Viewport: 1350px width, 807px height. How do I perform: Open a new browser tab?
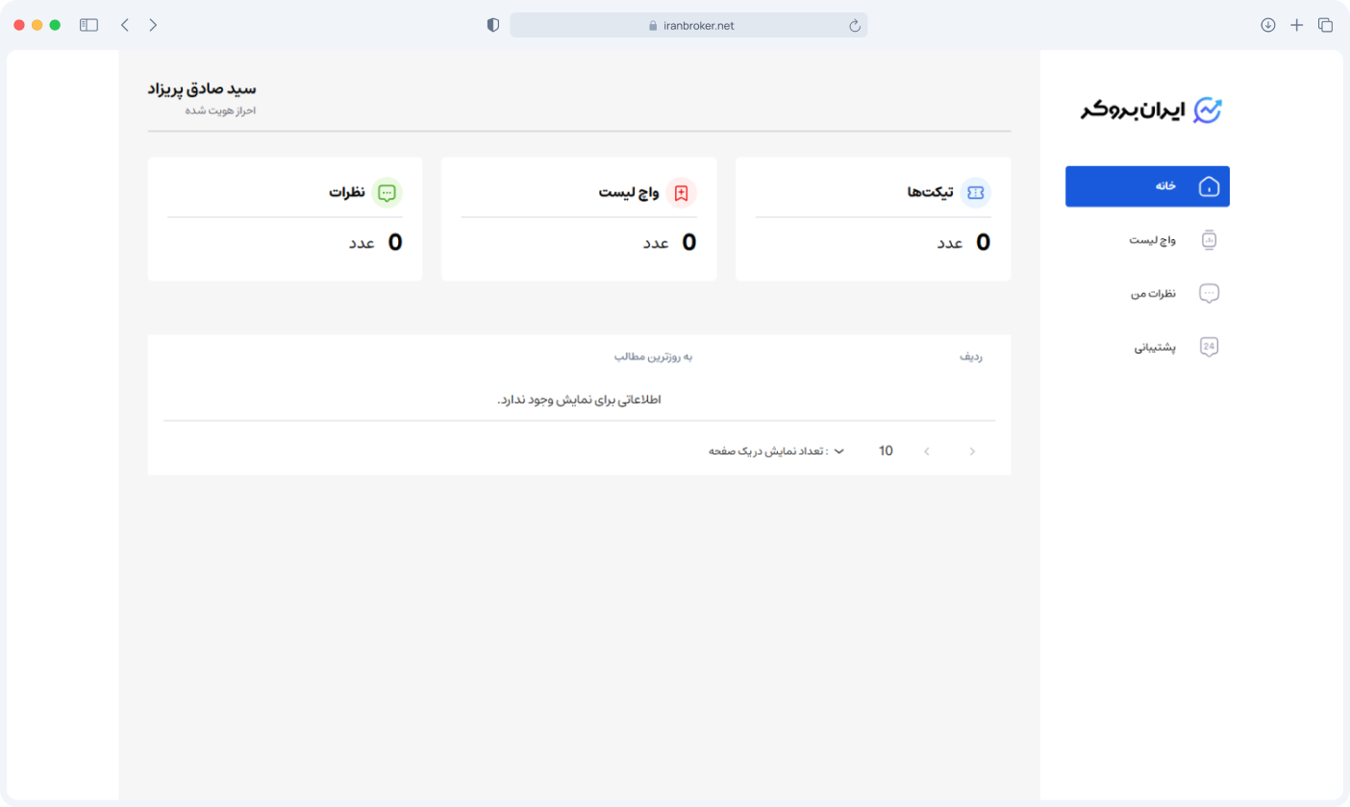coord(1296,25)
